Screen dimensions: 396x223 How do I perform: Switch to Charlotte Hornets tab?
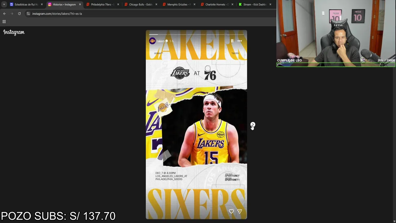coord(217,4)
